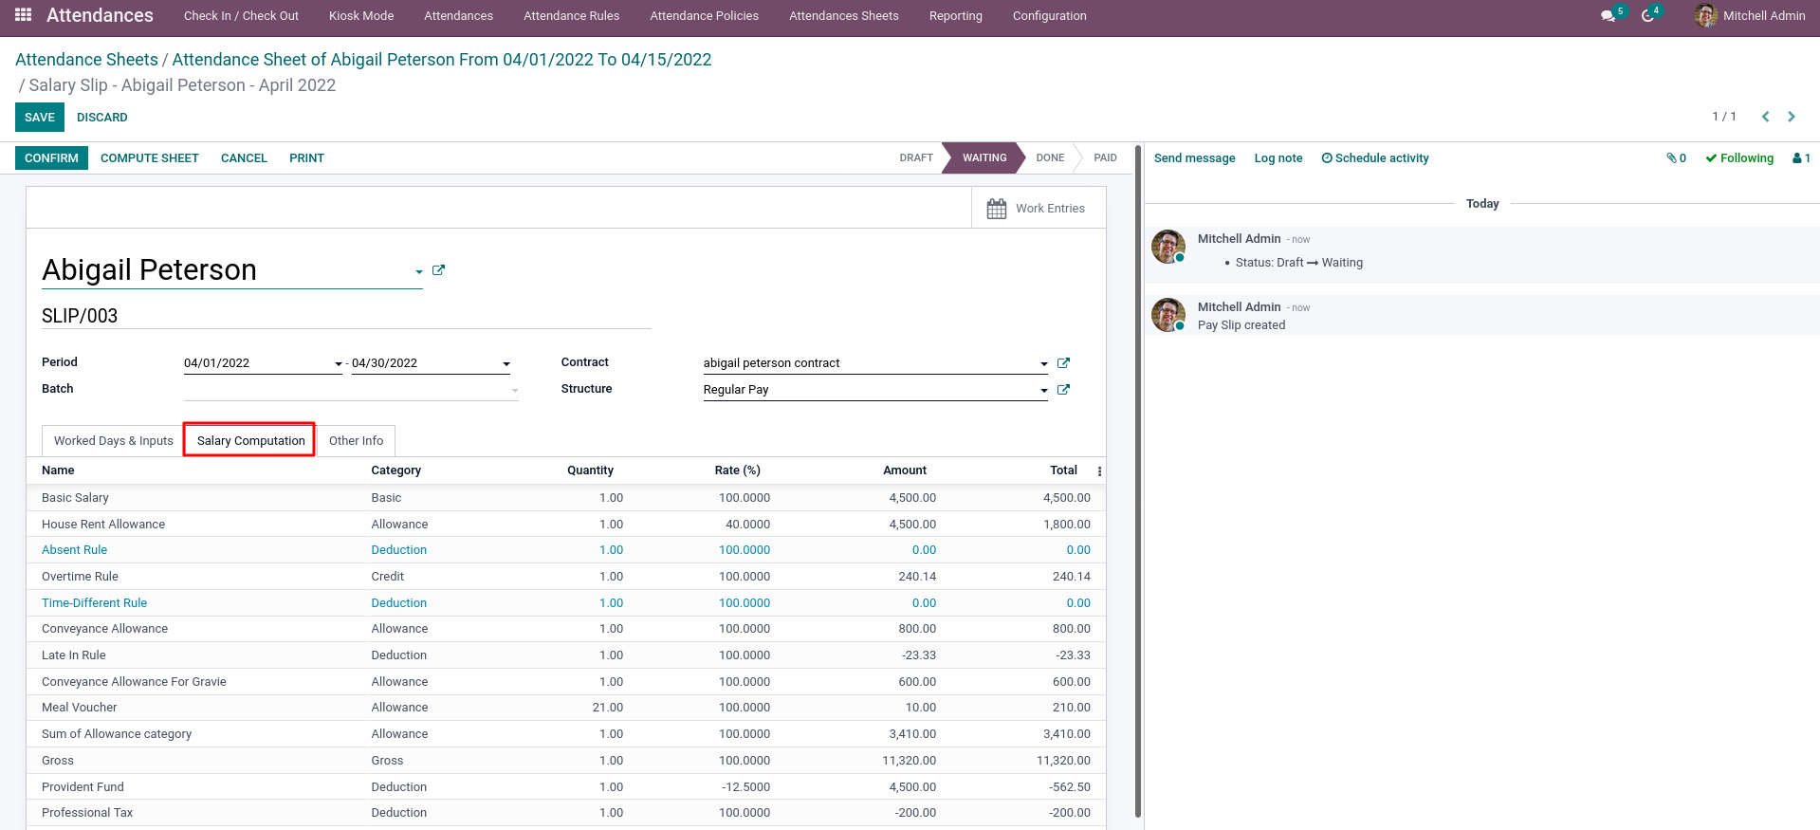
Task: Open the period start date dropdown
Action: pos(339,364)
